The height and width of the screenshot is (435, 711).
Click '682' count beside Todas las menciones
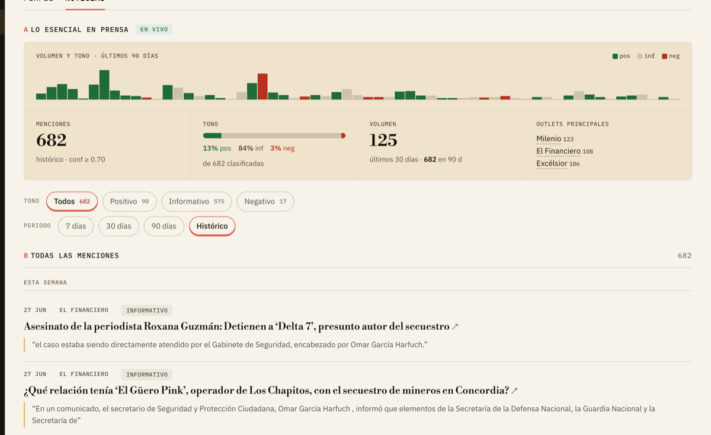pos(684,256)
